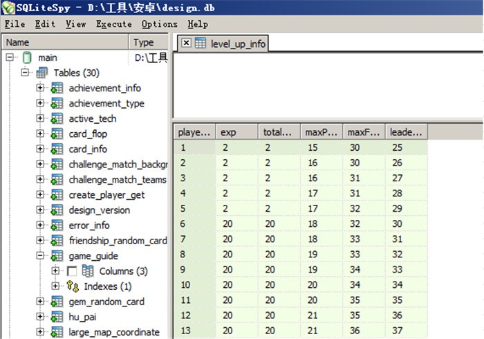Click the friendship_random_card table icon
Viewport: 484px width, 339px height.
click(x=57, y=241)
